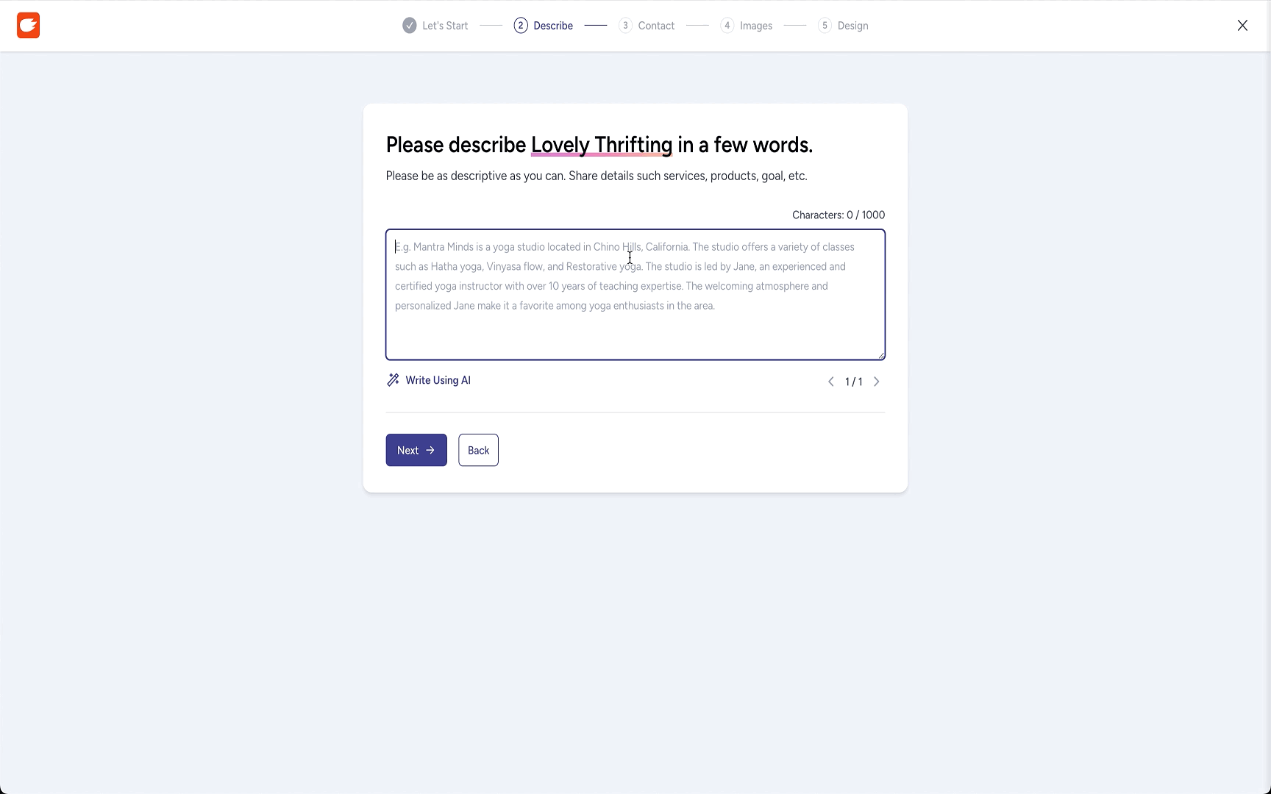Click the numbered circle 3 for Contact step
Screen dimensions: 1271x794
[625, 25]
